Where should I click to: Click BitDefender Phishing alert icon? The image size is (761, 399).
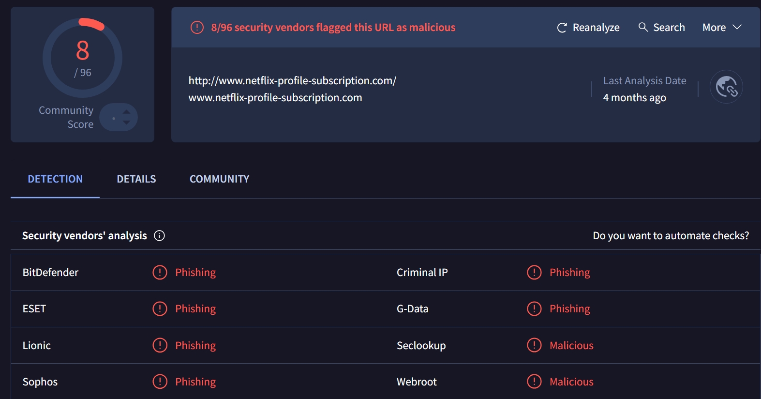pos(160,272)
